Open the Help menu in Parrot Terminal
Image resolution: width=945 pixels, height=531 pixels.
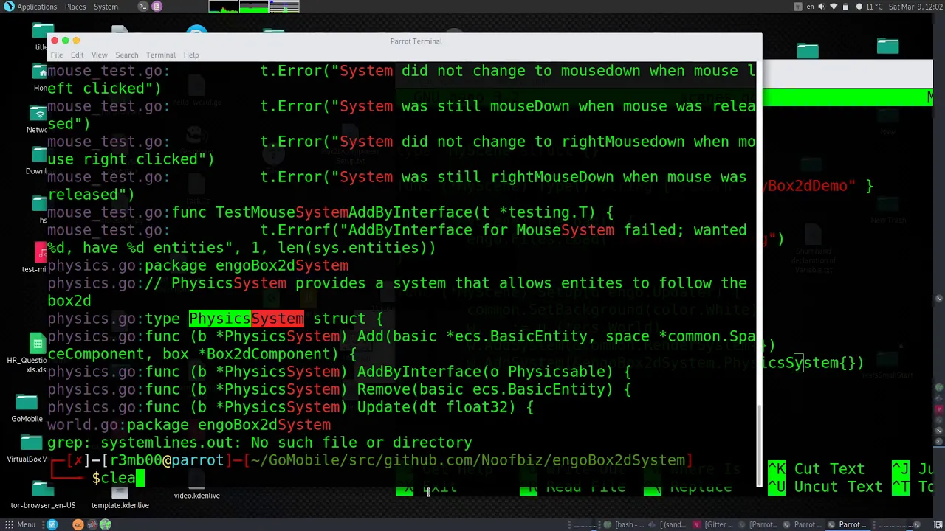click(x=191, y=55)
